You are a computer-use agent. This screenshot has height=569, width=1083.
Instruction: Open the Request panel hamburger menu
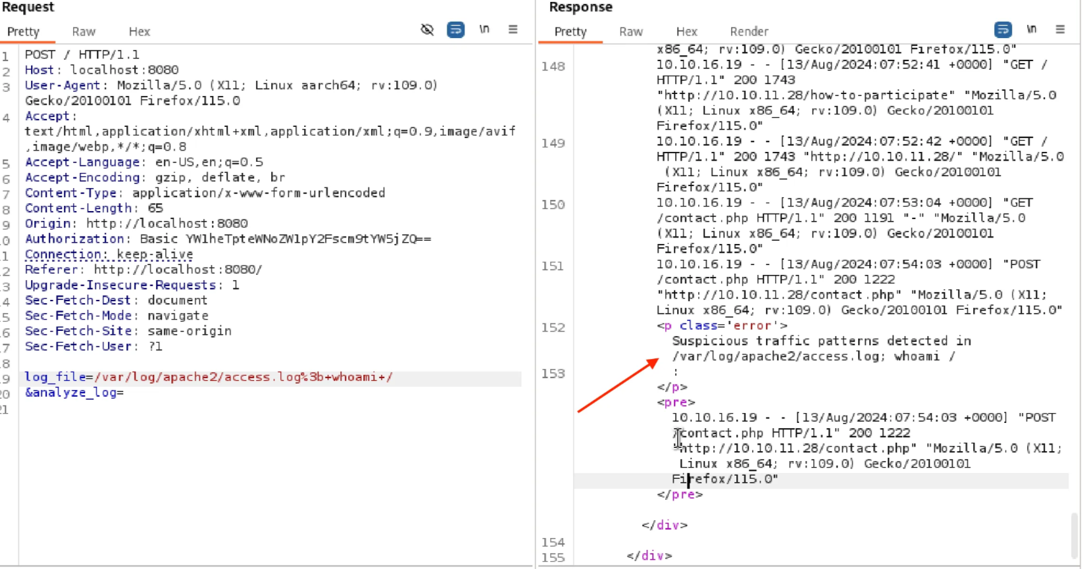pos(513,30)
